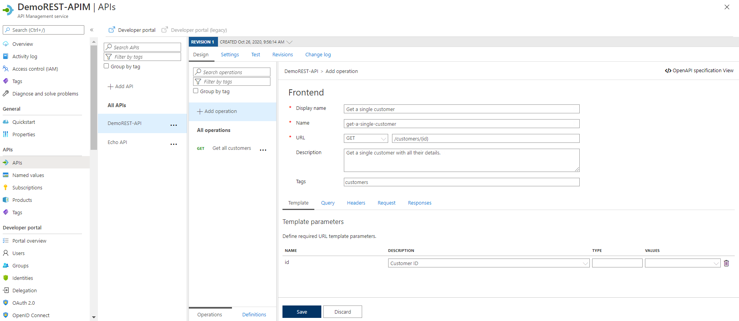
Task: Delete the id template parameter with trash icon
Action: tap(726, 263)
